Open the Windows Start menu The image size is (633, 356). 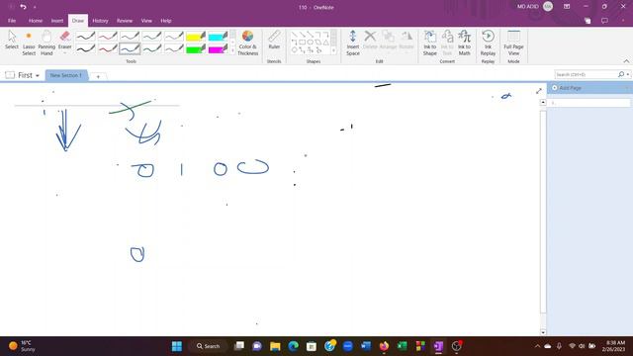click(177, 346)
